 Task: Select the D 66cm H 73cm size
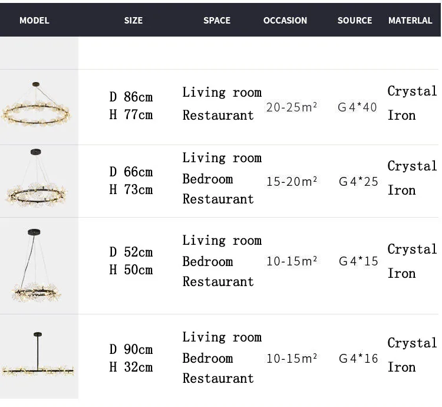pos(131,180)
